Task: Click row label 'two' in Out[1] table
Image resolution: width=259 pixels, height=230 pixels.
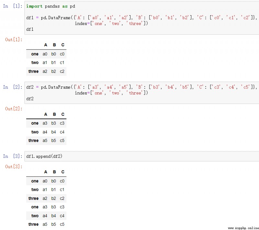Action: pyautogui.click(x=35, y=63)
